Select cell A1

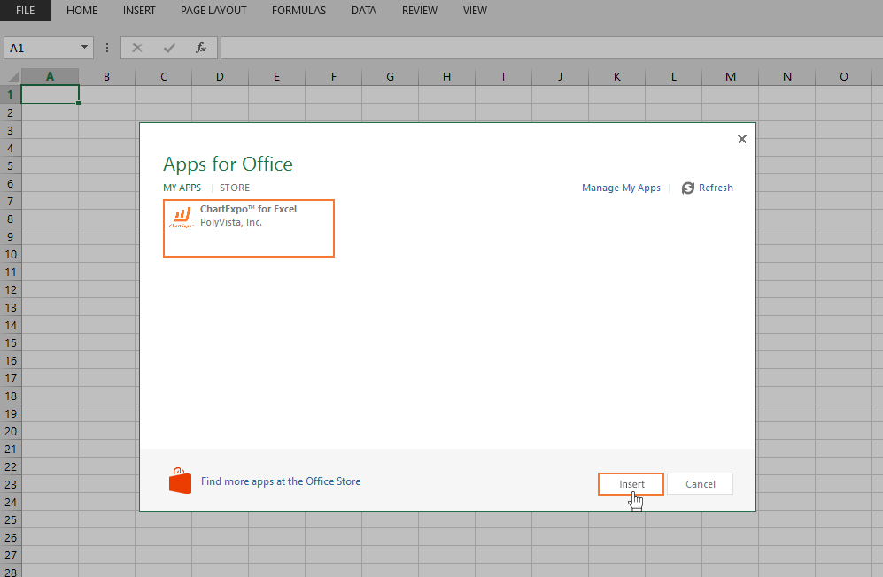pyautogui.click(x=50, y=95)
